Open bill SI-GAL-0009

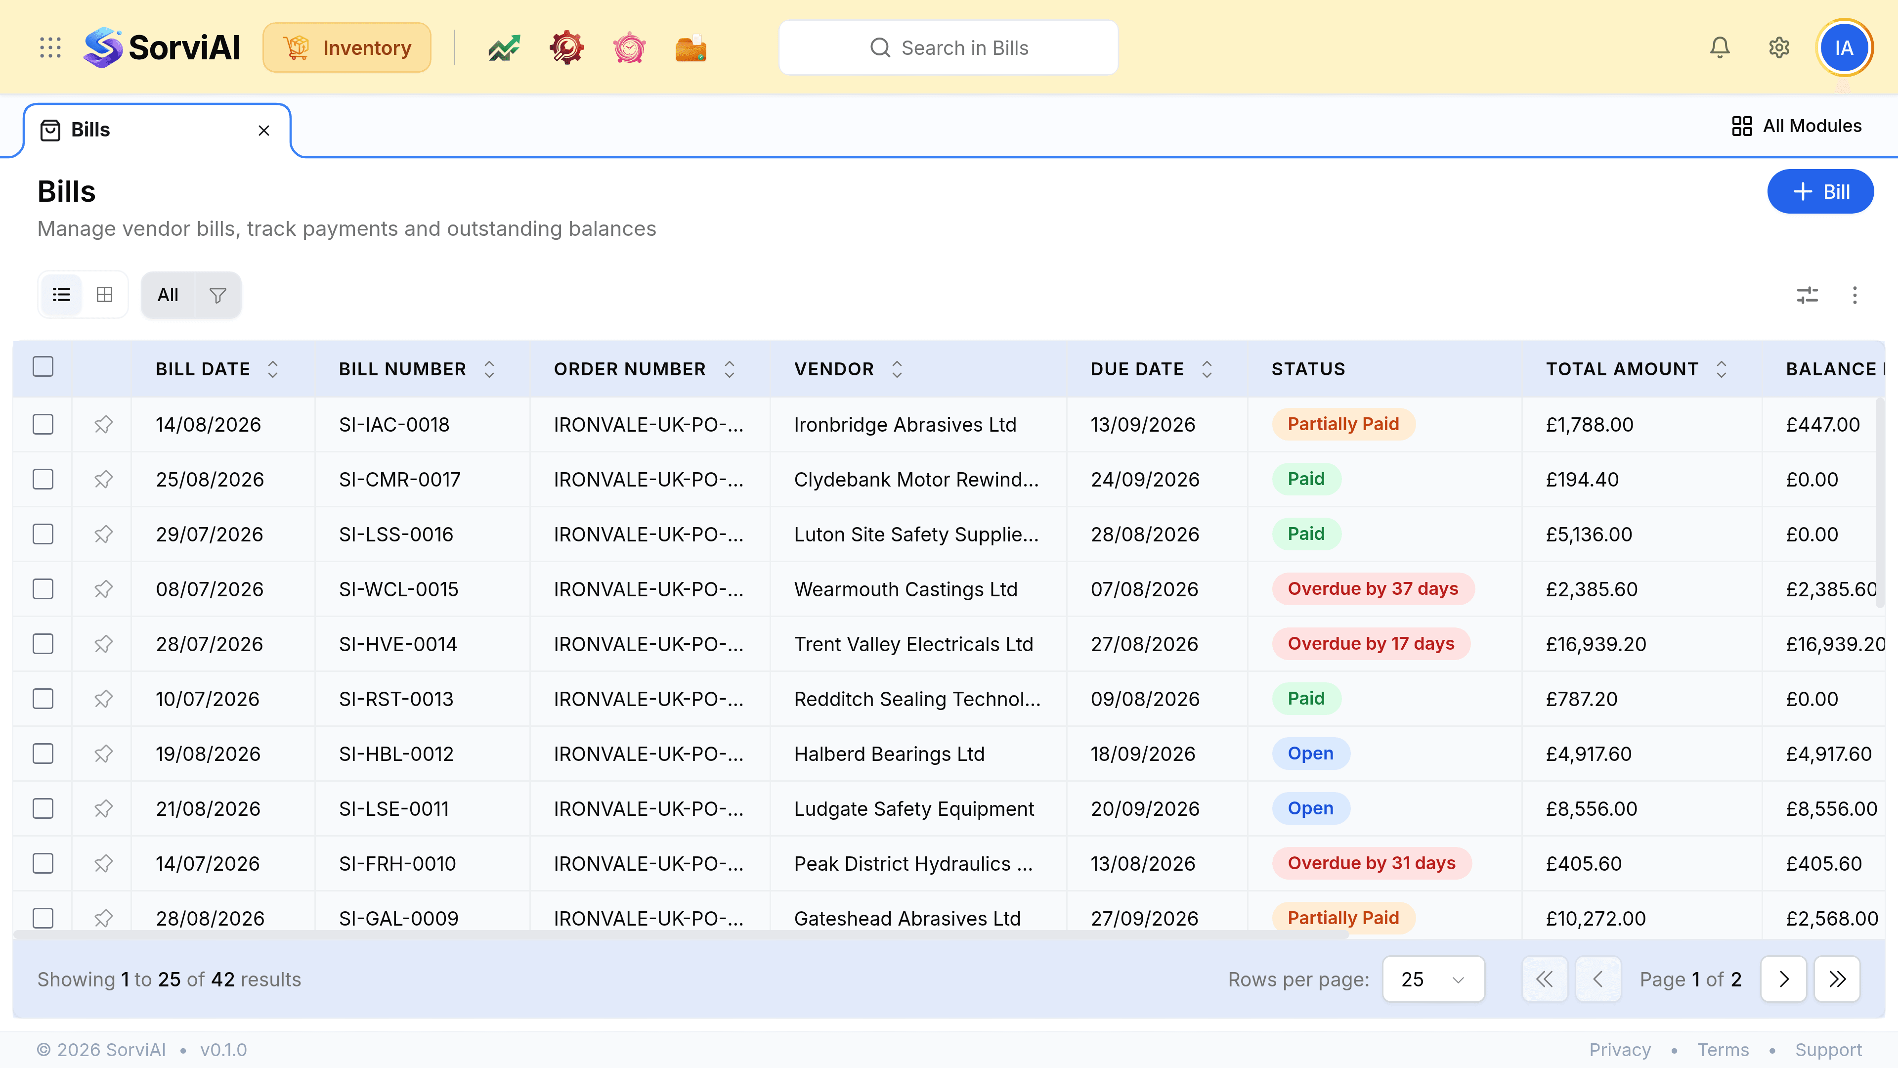(x=398, y=918)
